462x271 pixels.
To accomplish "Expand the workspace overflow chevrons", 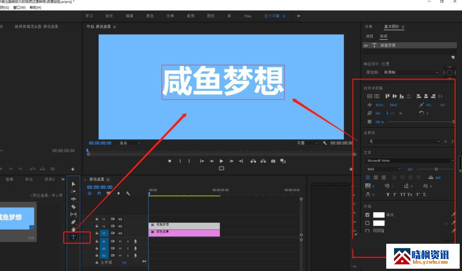I will pyautogui.click(x=298, y=16).
